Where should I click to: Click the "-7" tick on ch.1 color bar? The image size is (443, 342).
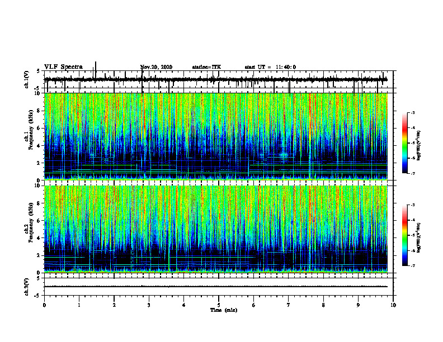click(x=413, y=173)
